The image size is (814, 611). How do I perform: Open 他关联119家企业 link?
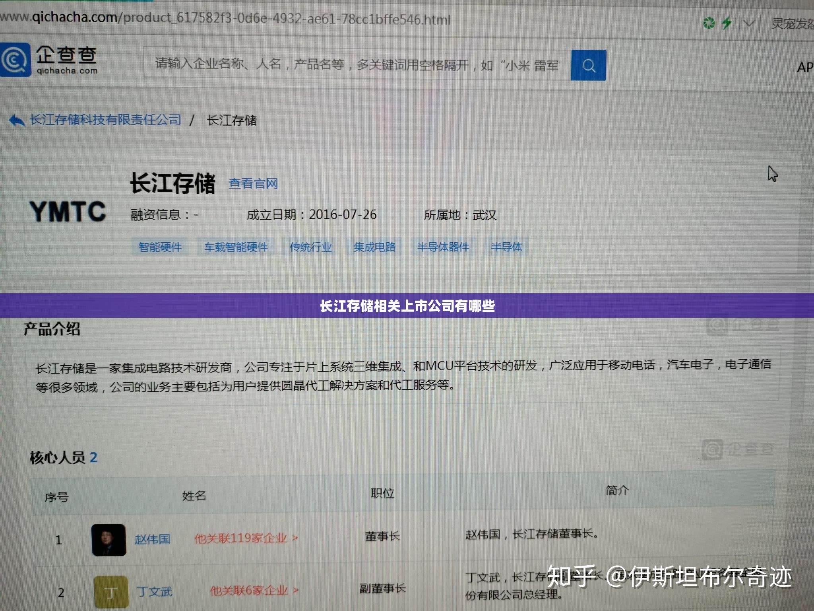[246, 538]
